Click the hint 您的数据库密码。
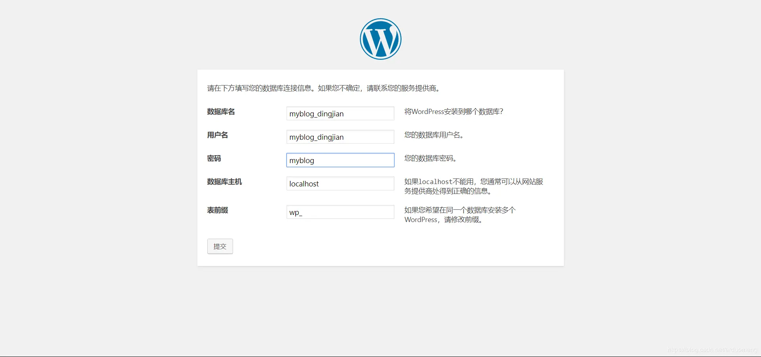Screen dimensions: 761x357 pyautogui.click(x=430, y=158)
